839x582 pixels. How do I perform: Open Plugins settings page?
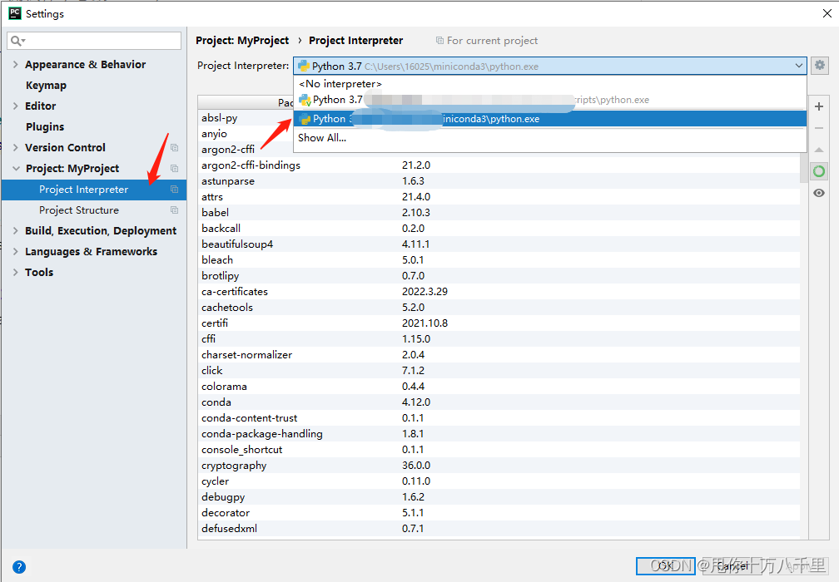[x=45, y=126]
